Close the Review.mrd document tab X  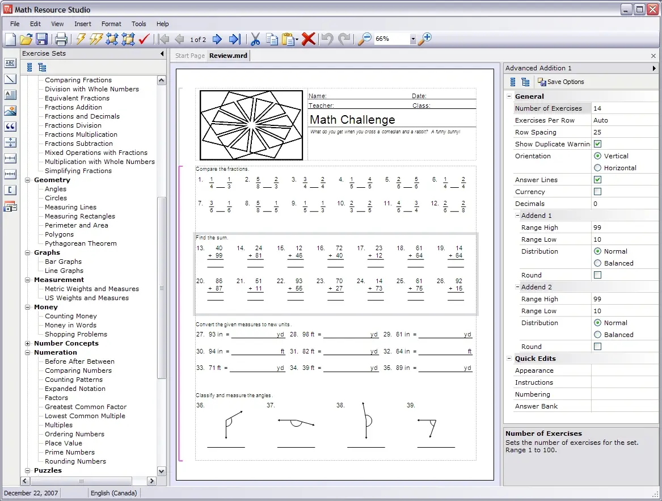pos(653,56)
